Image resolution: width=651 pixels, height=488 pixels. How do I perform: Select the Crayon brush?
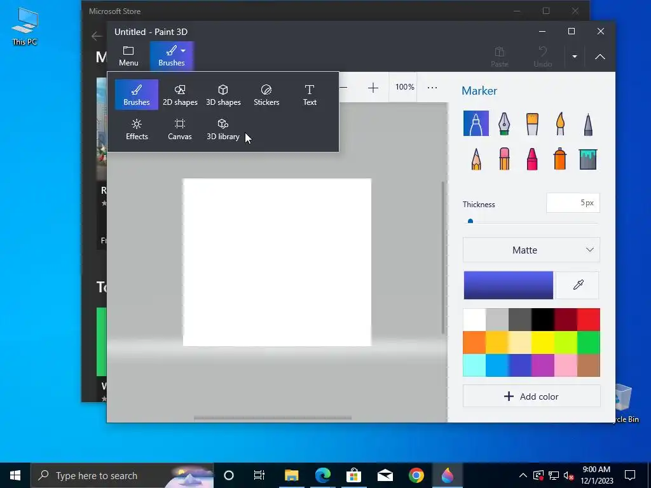[532, 158]
